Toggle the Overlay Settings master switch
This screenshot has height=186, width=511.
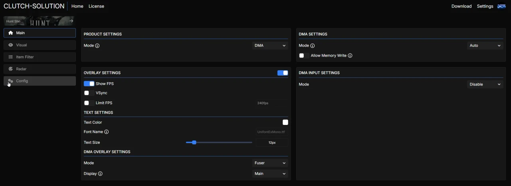[x=283, y=73]
